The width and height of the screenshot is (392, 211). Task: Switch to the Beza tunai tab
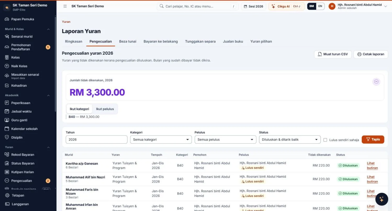tap(128, 41)
